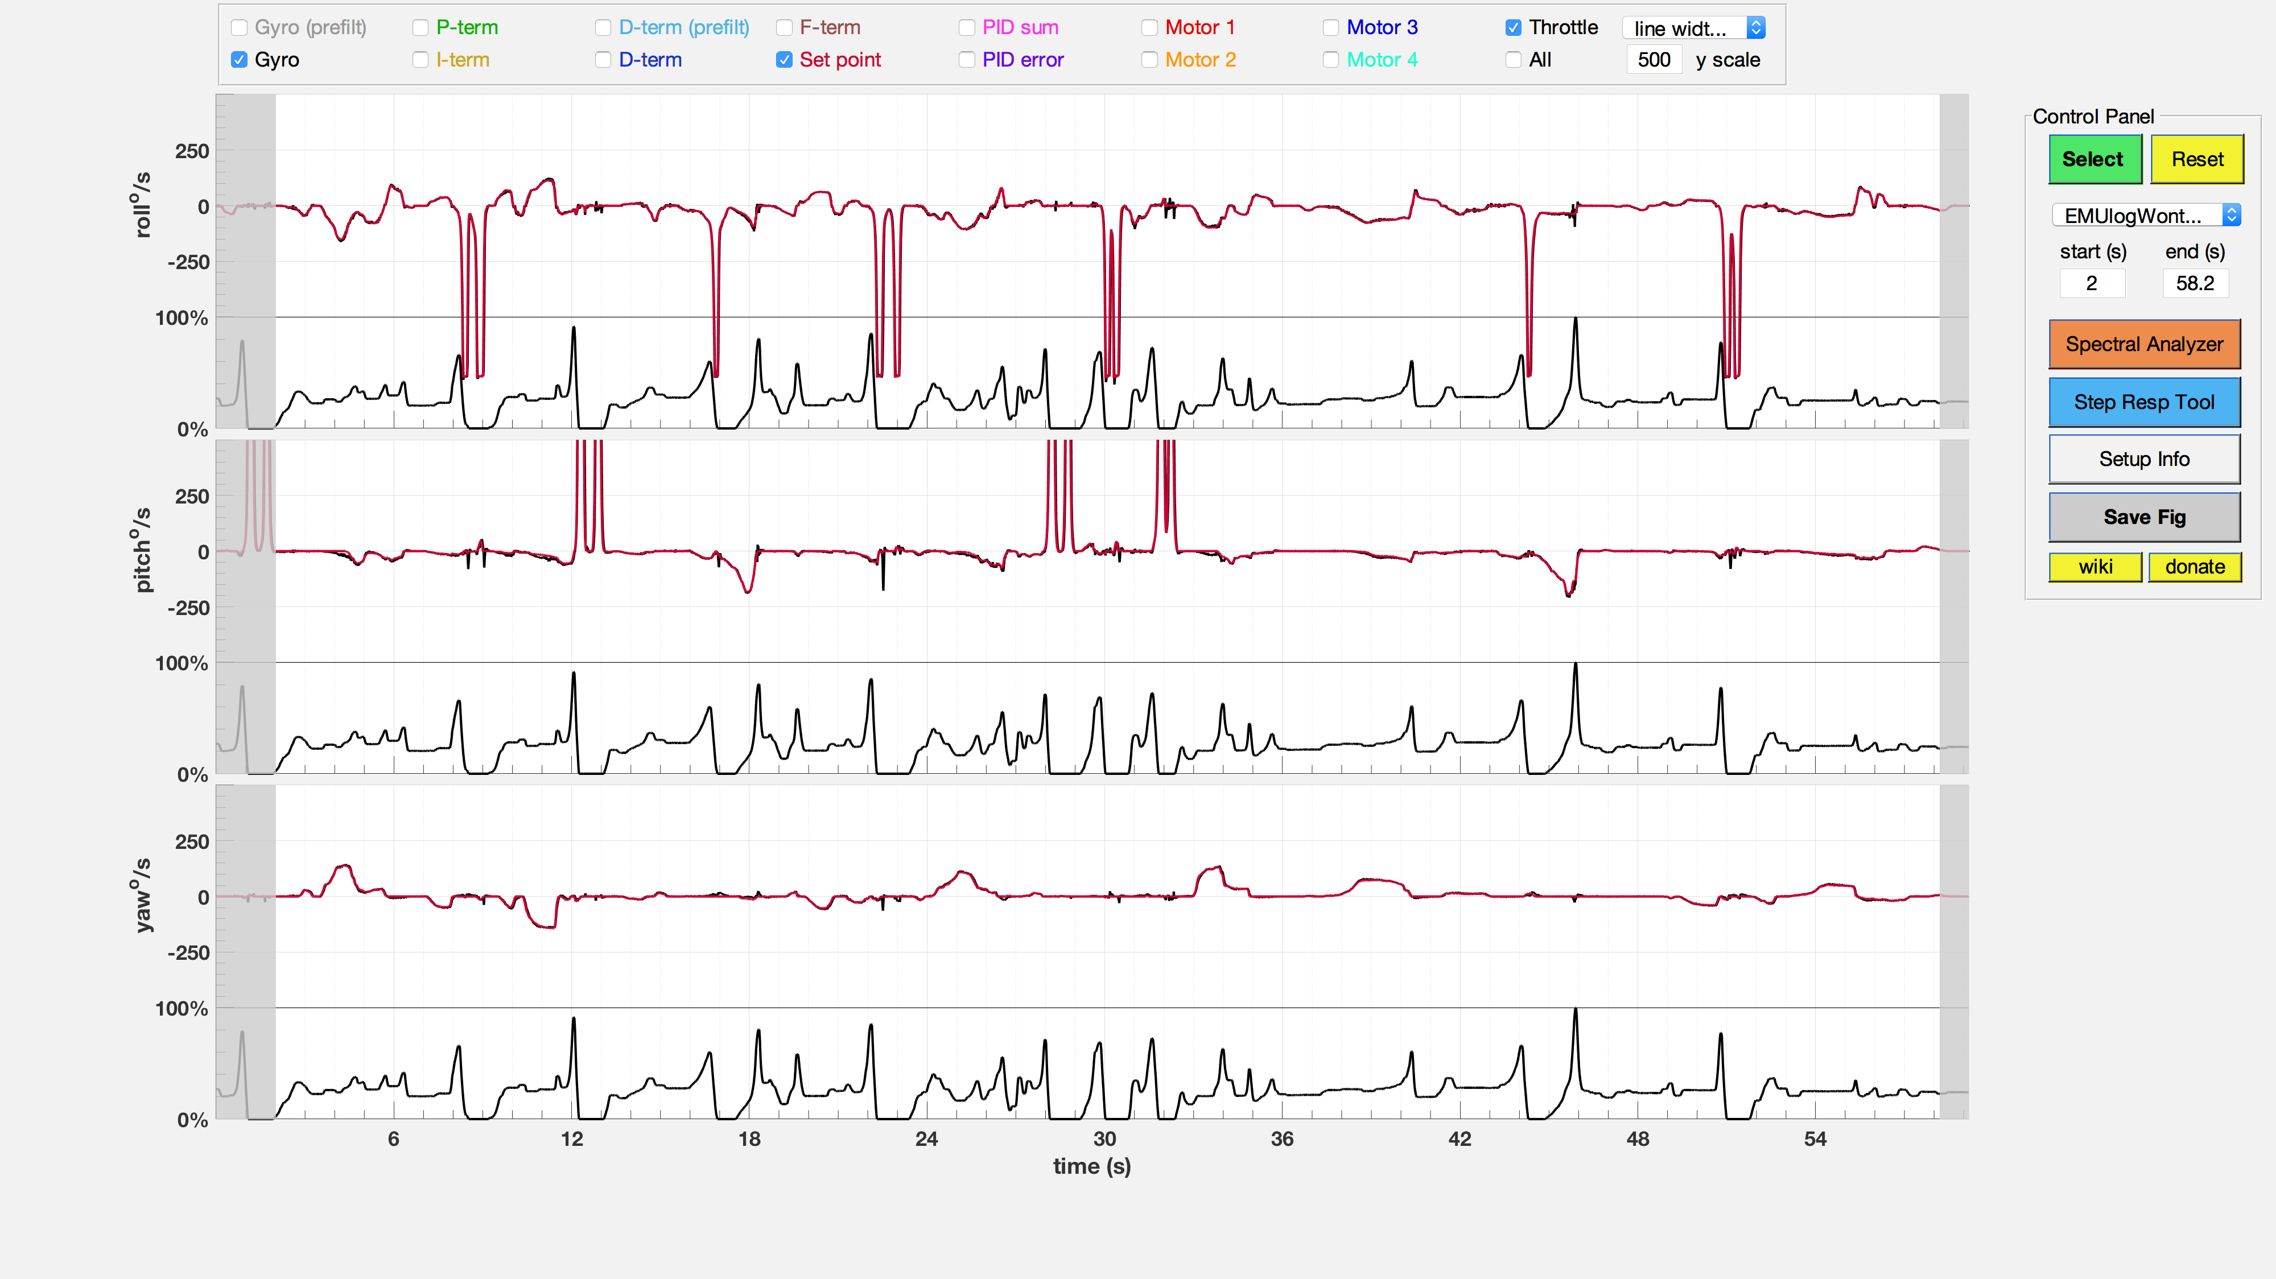Viewport: 2276px width, 1279px height.
Task: Enable the P-term checkbox
Action: (x=420, y=28)
